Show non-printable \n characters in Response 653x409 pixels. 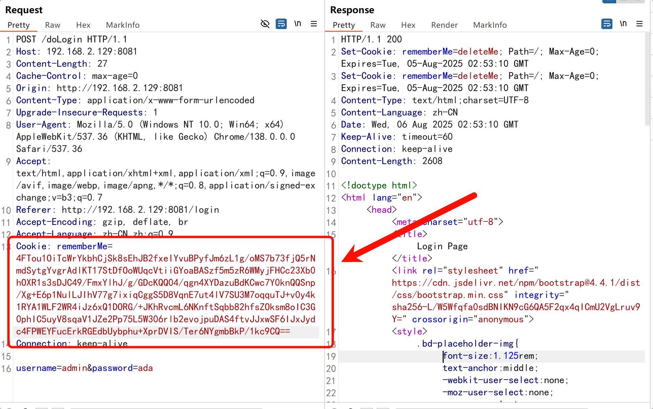click(x=623, y=24)
